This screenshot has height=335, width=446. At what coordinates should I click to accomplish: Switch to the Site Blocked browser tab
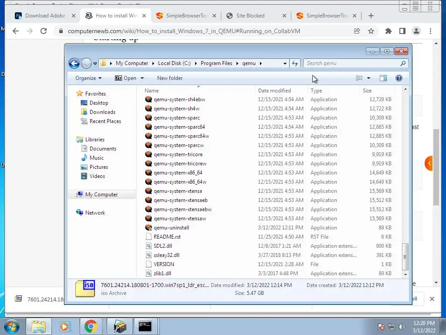(250, 16)
